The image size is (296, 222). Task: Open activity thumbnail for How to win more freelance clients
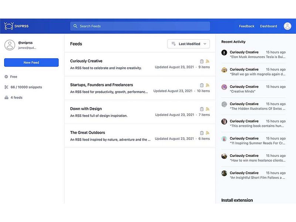point(224,156)
